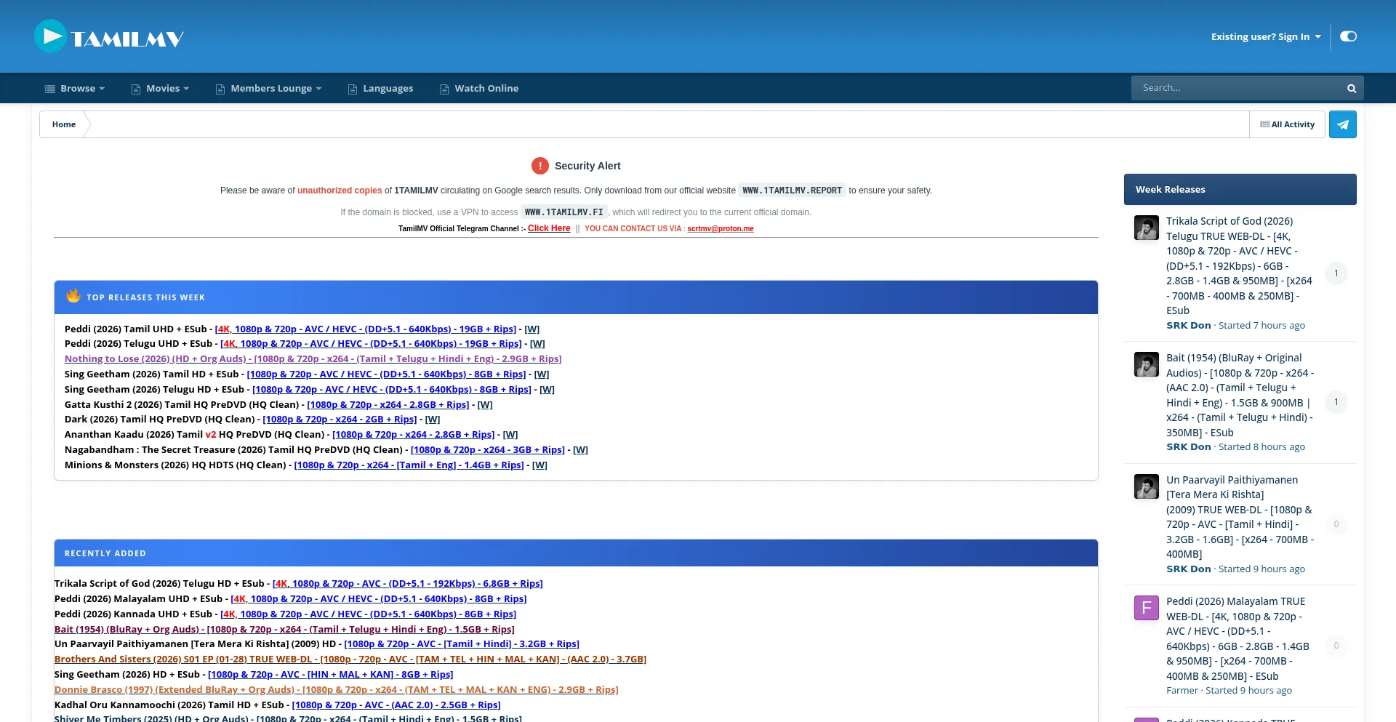
Task: Click SRK Don avatar beside Bait (1954) sidebar post
Action: tap(1147, 364)
